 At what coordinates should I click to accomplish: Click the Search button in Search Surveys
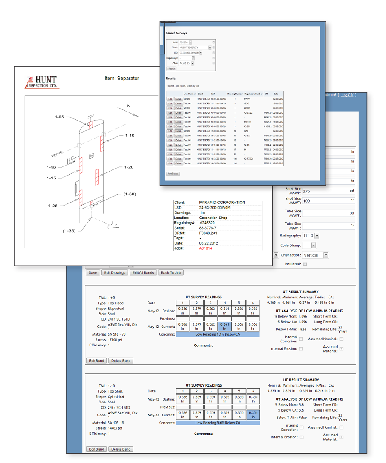click(x=172, y=69)
